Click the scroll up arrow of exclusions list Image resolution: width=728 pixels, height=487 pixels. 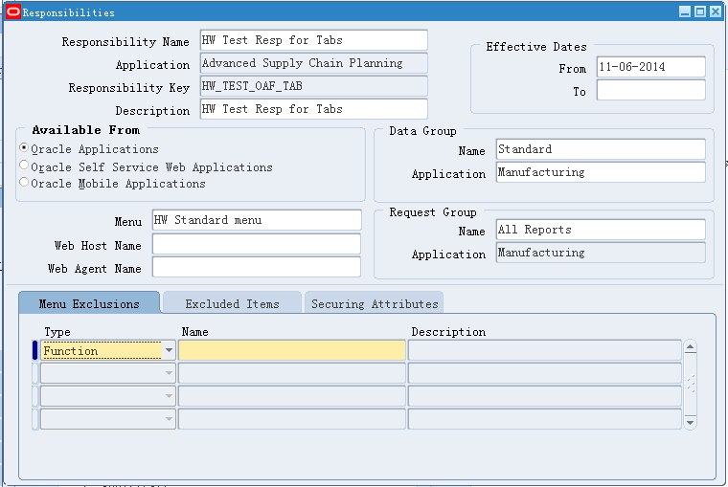tap(691, 347)
